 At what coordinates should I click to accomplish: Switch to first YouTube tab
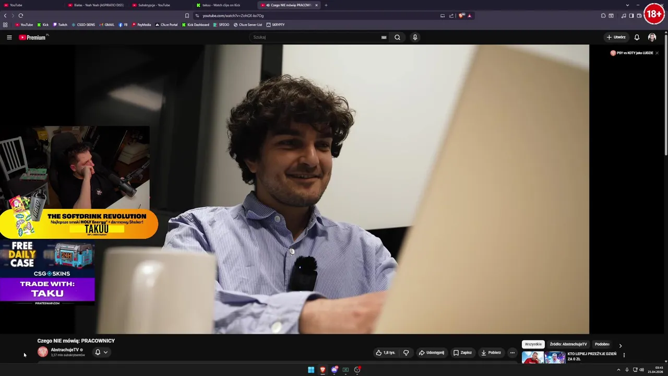coord(31,5)
